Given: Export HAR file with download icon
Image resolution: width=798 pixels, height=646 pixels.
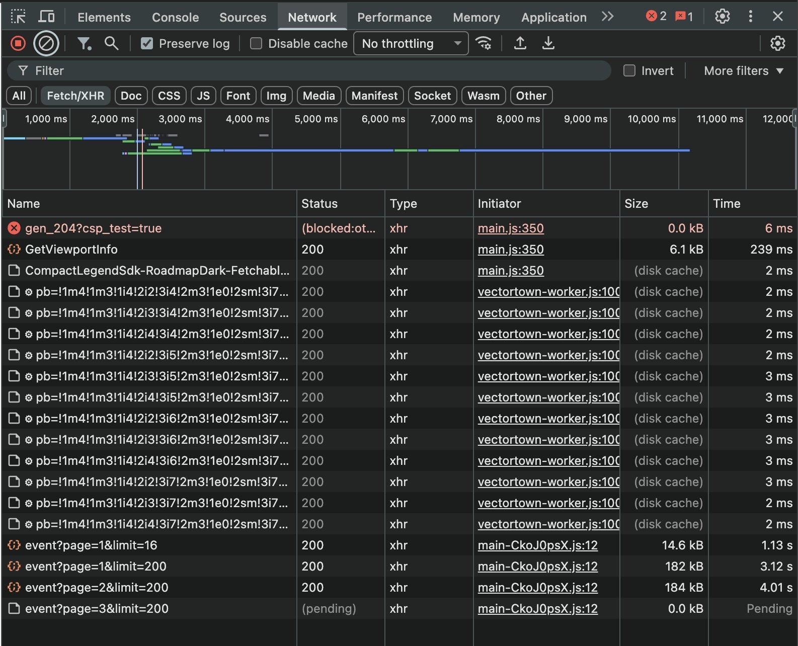Looking at the screenshot, I should coord(548,44).
